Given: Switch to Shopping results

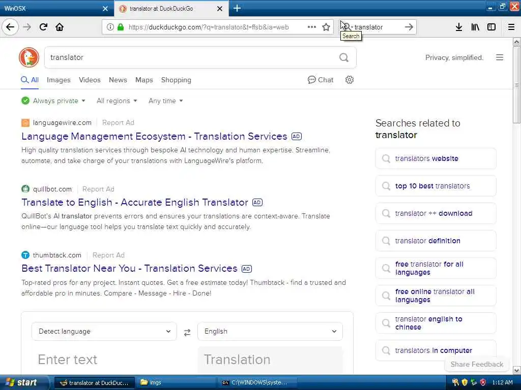Looking at the screenshot, I should click(x=176, y=80).
